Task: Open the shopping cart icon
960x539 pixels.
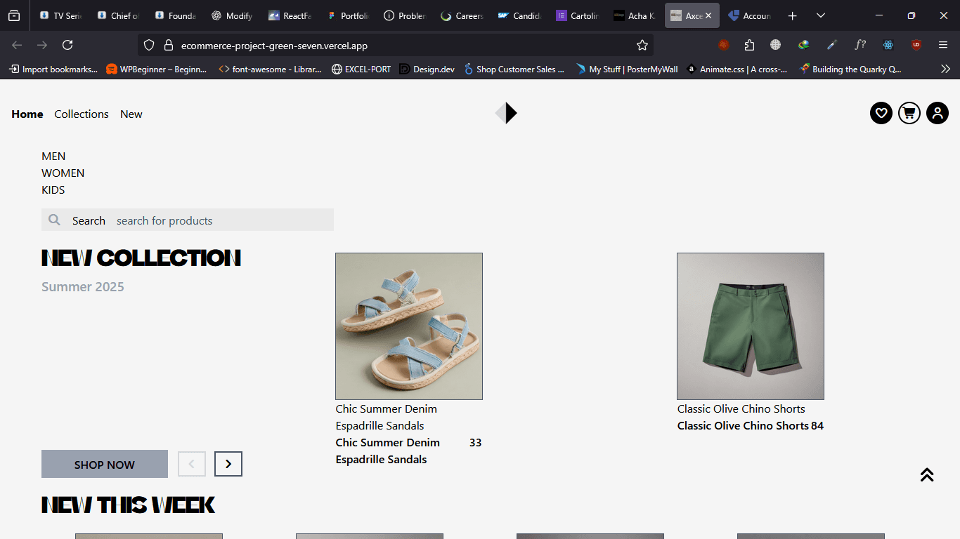Action: coord(909,113)
